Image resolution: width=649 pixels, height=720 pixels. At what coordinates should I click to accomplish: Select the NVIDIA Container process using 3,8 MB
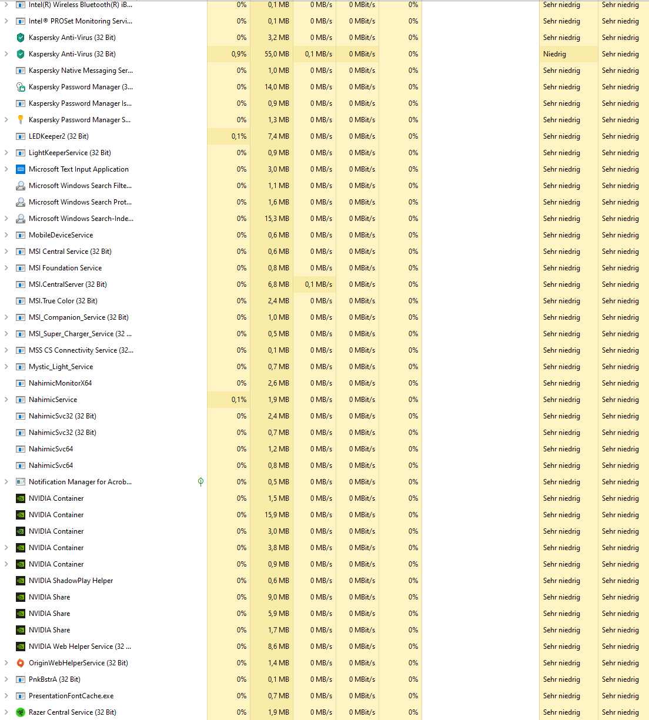[x=56, y=548]
